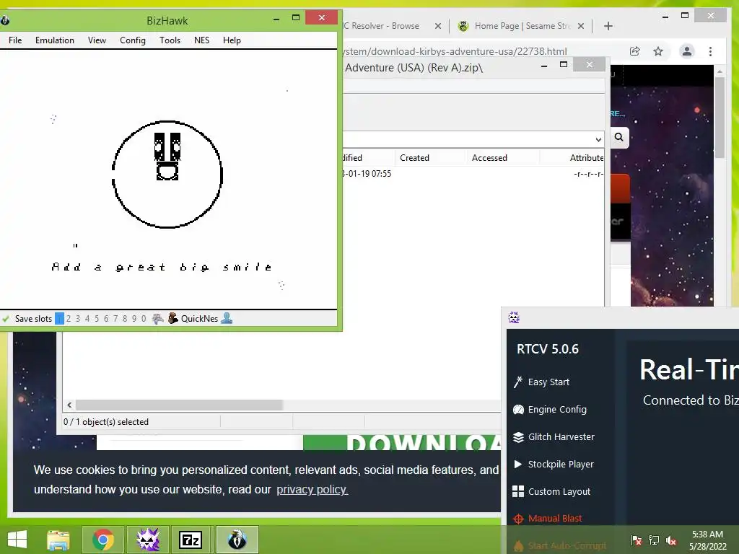
Task: Click the RTCV window title bar icon
Action: point(514,317)
